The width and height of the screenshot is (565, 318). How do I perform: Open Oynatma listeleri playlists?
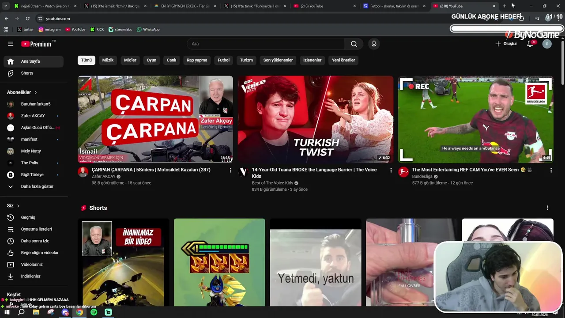point(34,229)
